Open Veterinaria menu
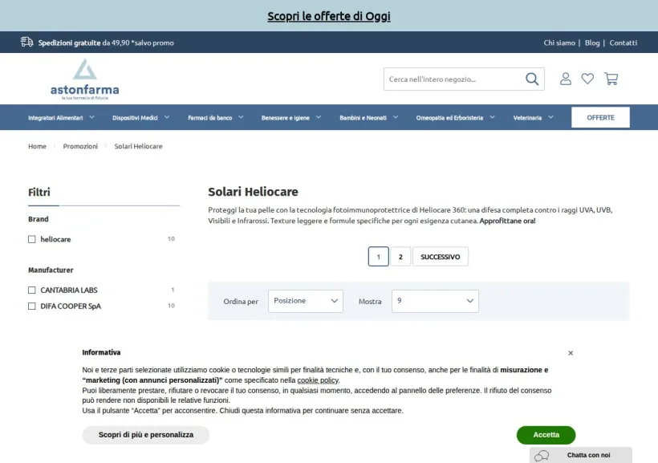This screenshot has height=463, width=658. pos(527,118)
